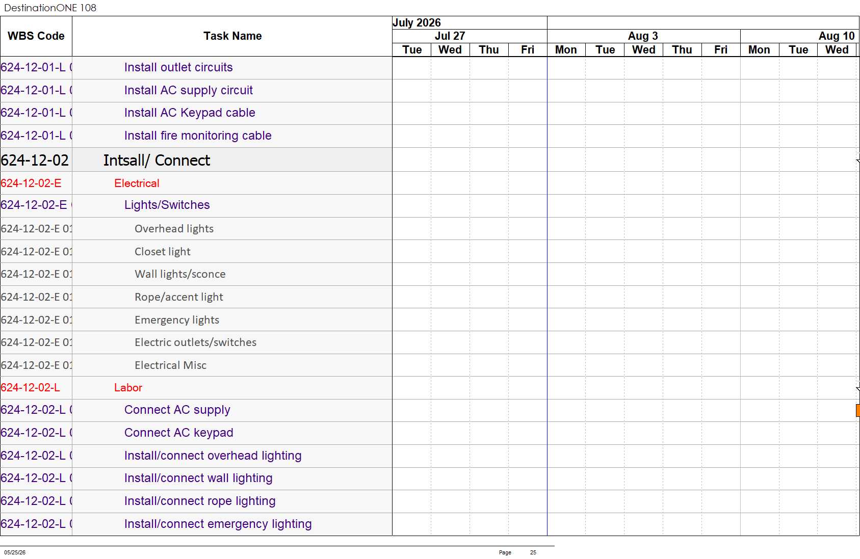
Task: Click the 'Connect AC supply' task
Action: tap(177, 410)
